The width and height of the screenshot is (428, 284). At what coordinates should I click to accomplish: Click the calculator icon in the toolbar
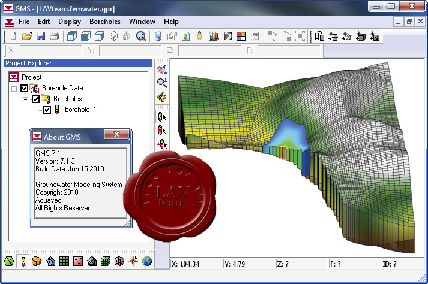coord(255,36)
